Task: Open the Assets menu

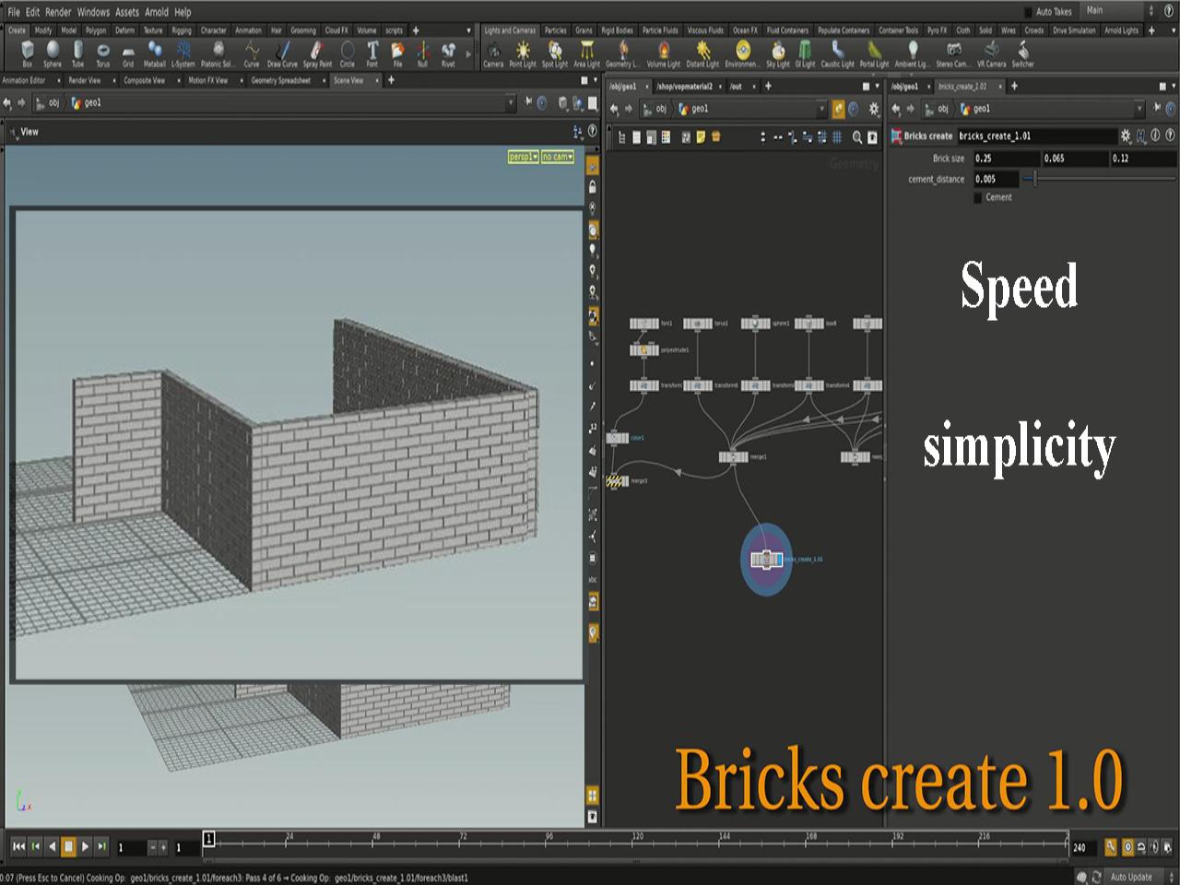Action: pos(126,12)
